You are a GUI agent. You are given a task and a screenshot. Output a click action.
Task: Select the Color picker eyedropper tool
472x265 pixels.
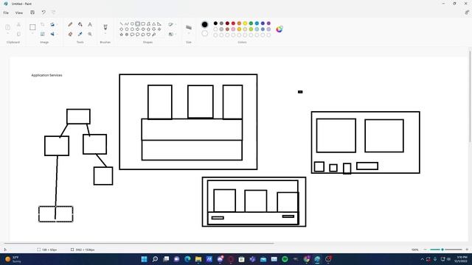[x=80, y=35]
